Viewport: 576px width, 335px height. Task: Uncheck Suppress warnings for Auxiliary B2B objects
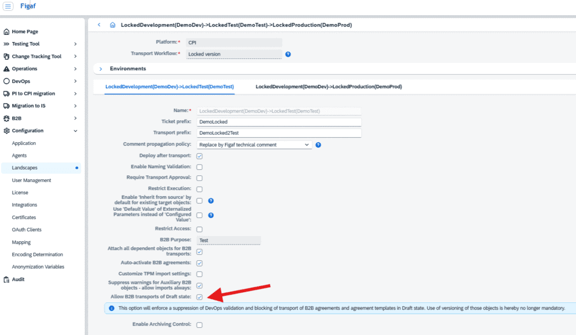coord(200,286)
